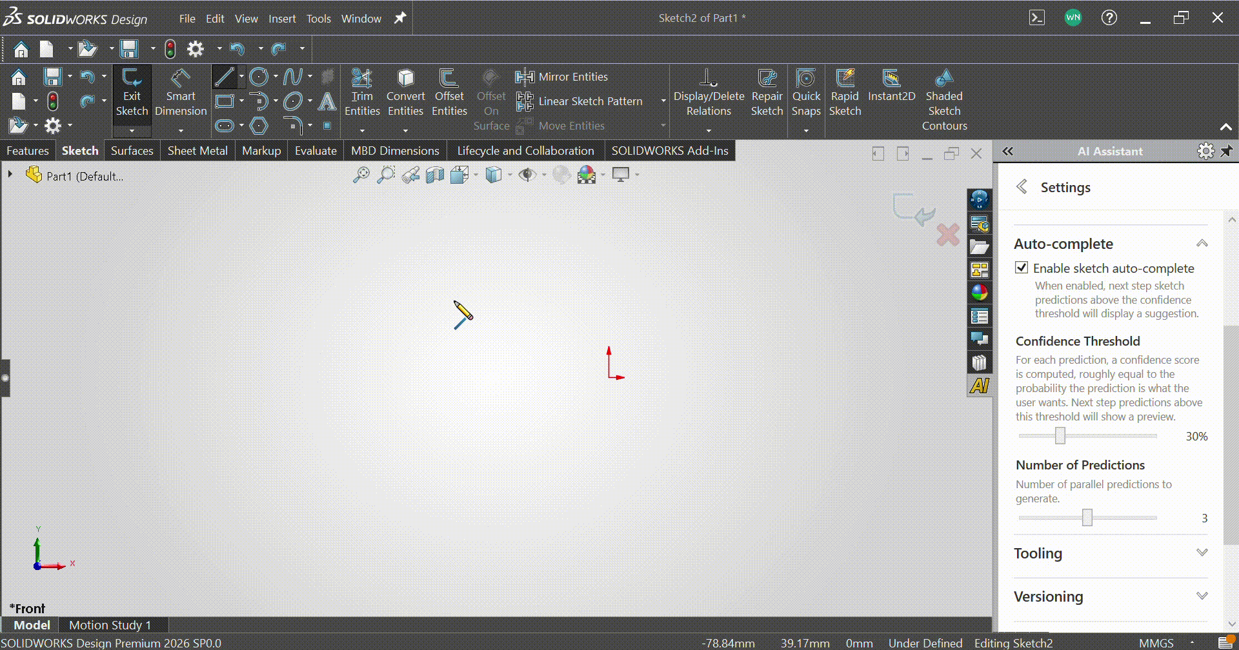Viewport: 1239px width, 650px height.
Task: Click Zoom to Fit in the view toolbar
Action: (x=362, y=175)
